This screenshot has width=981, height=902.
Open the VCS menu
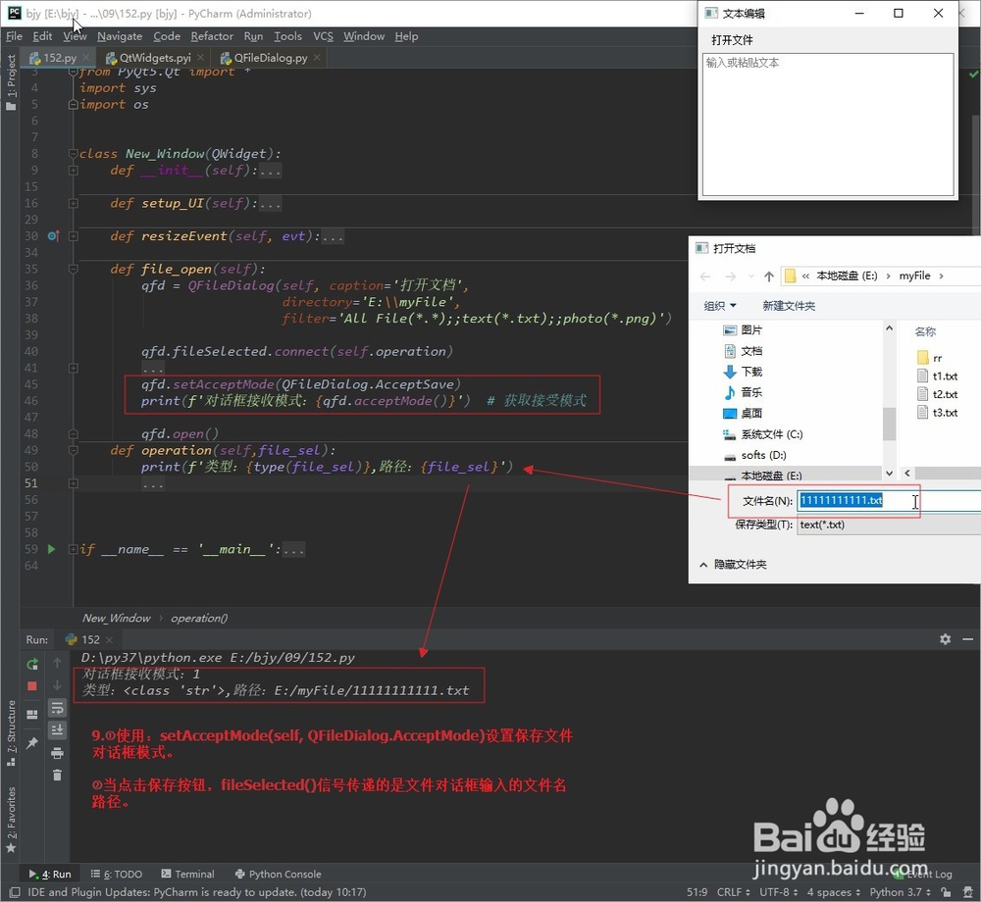click(x=323, y=36)
